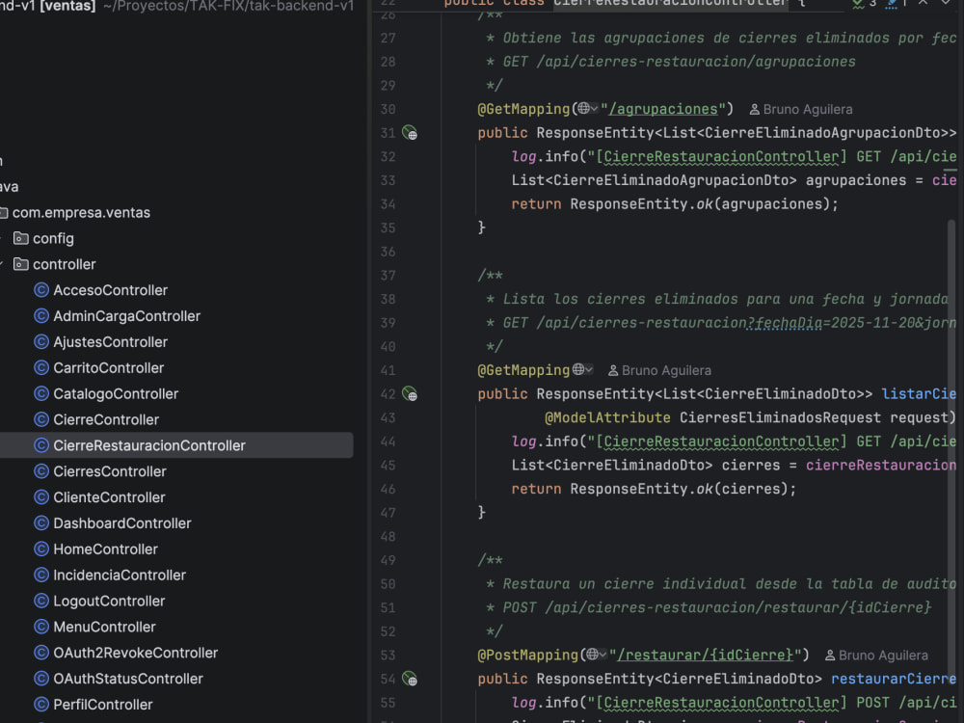Click the class icon beside CatalogoController
This screenshot has width=964, height=723.
[41, 393]
